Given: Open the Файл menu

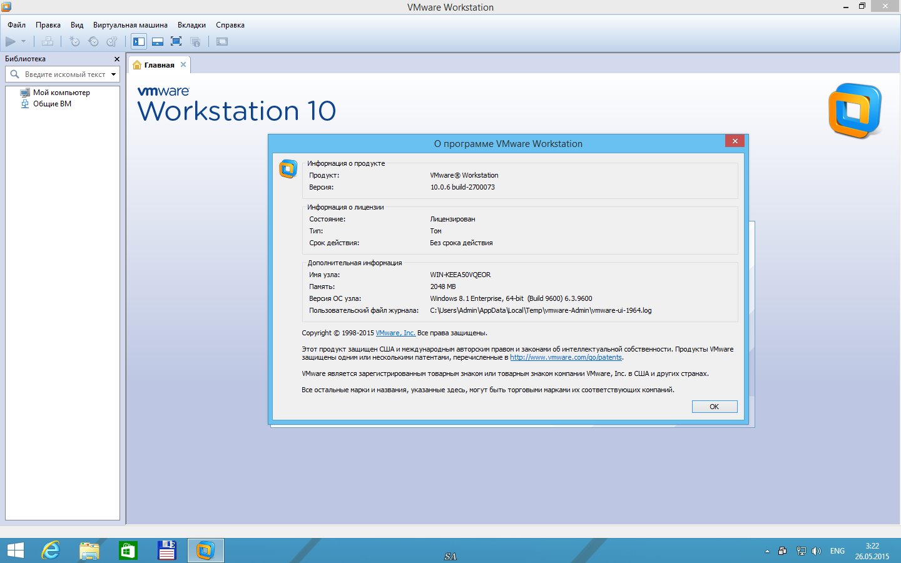Looking at the screenshot, I should [x=17, y=25].
